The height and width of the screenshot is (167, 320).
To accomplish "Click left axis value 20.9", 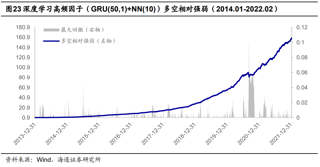I will point(24,108).
